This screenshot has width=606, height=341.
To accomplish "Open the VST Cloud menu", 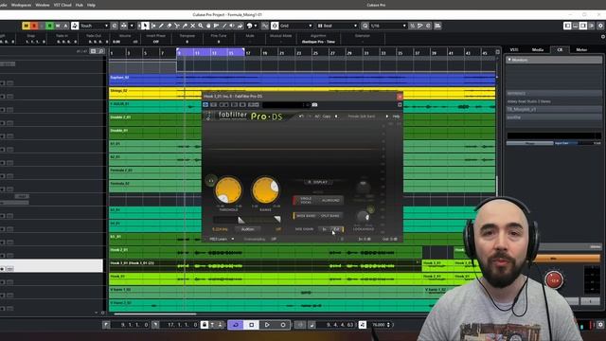I will [62, 5].
